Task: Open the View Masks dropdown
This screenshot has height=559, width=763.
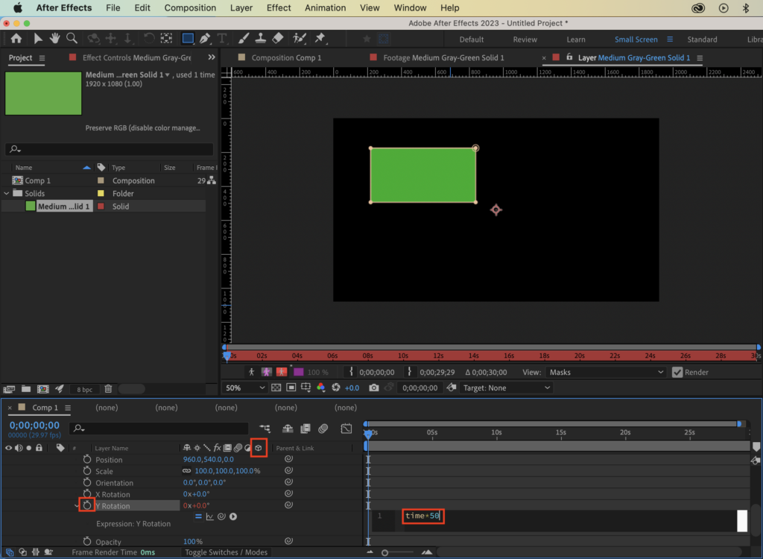Action: coord(605,372)
